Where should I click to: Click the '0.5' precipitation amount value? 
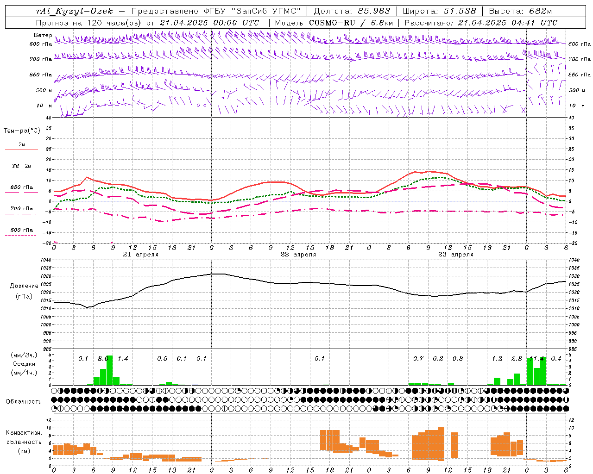pyautogui.click(x=162, y=358)
